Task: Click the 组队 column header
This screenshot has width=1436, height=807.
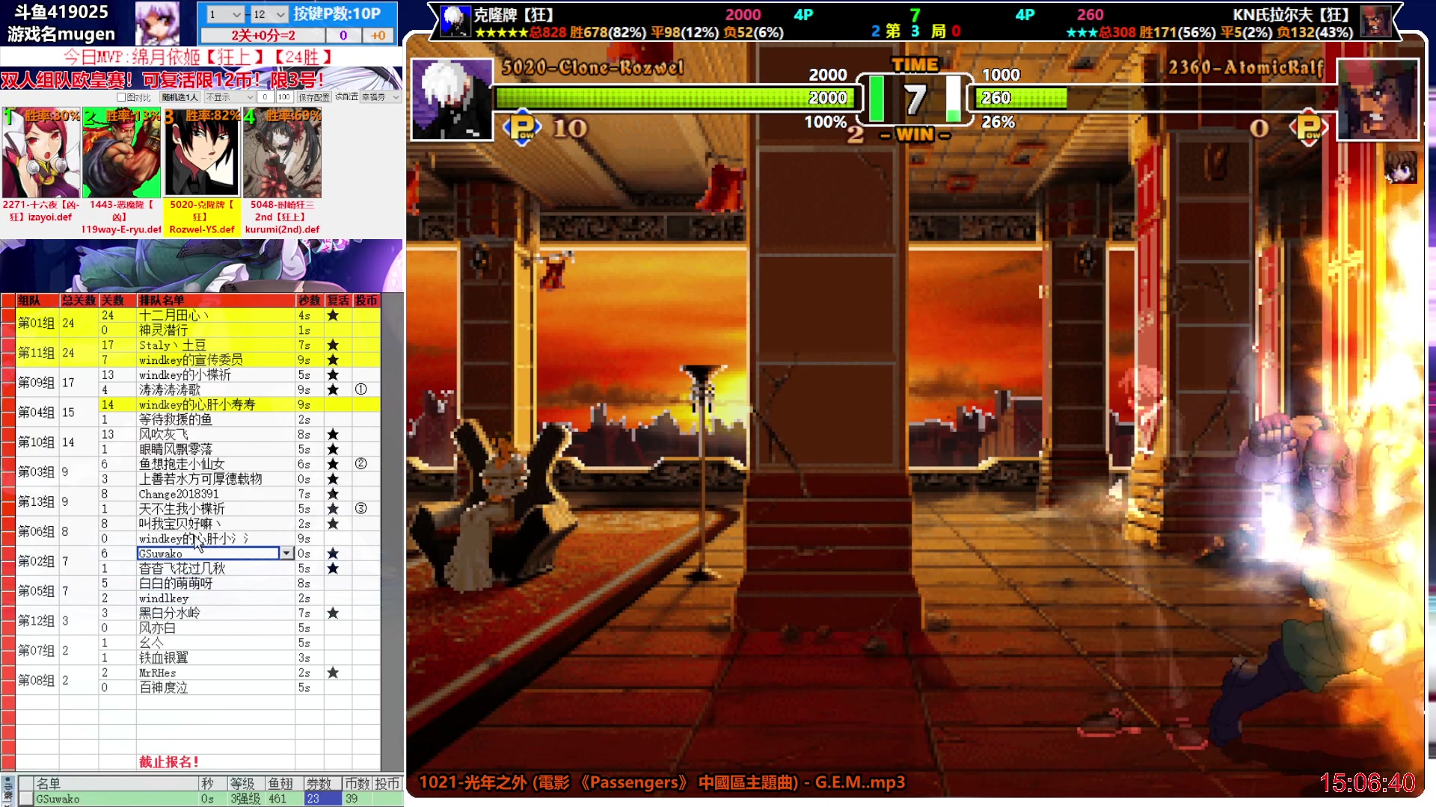Action: [37, 300]
